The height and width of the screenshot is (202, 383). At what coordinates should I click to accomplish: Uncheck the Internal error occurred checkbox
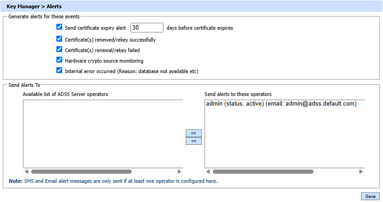point(59,70)
